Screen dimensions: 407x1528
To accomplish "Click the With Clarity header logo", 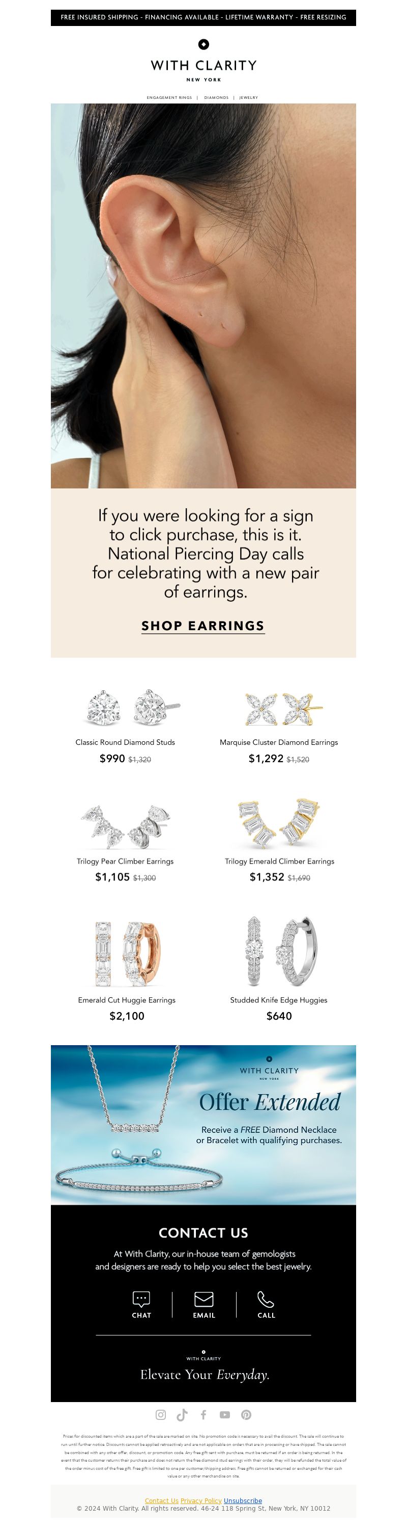I will (x=203, y=61).
